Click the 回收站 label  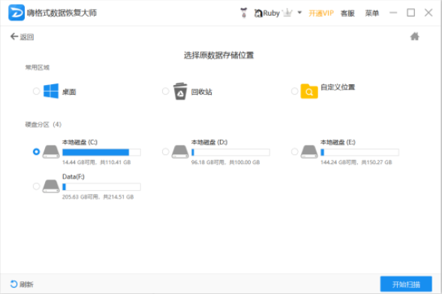pyautogui.click(x=202, y=92)
